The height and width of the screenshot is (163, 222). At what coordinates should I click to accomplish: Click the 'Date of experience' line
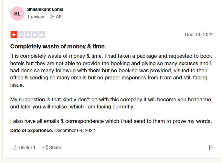53,131
